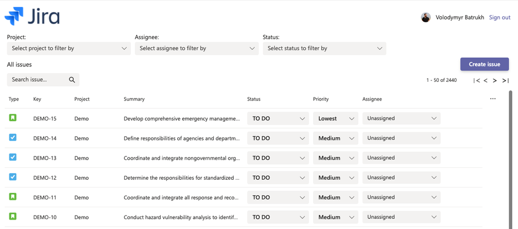Screen dimensions: 518x229
Task: Sort issues by the Summary column header
Action: tap(134, 99)
